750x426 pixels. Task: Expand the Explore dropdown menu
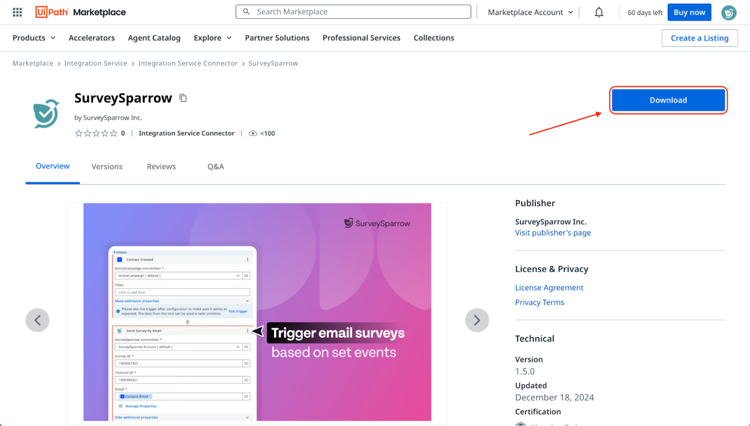[212, 38]
